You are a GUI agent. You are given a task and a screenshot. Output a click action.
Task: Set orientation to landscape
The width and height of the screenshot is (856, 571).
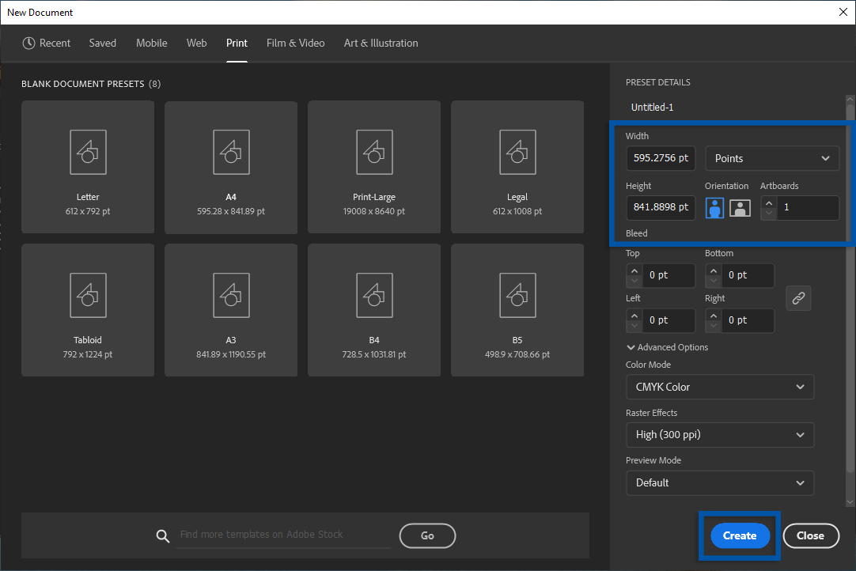click(740, 207)
